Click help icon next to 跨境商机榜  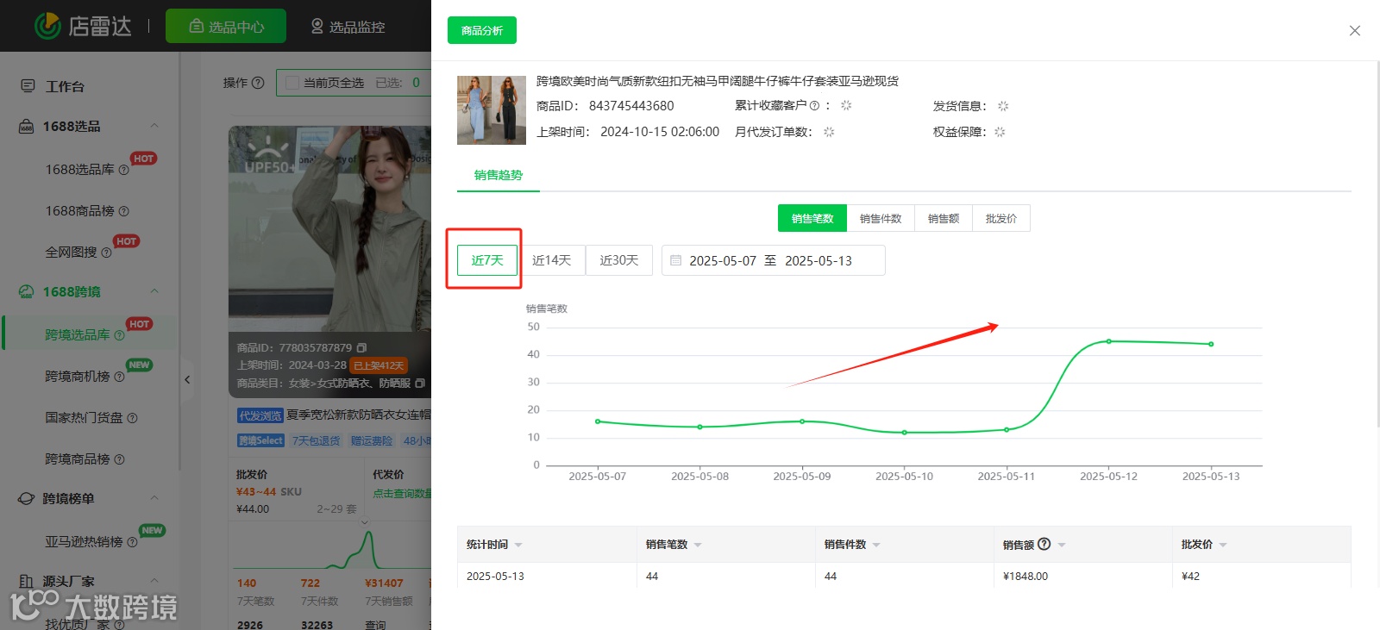click(x=119, y=377)
